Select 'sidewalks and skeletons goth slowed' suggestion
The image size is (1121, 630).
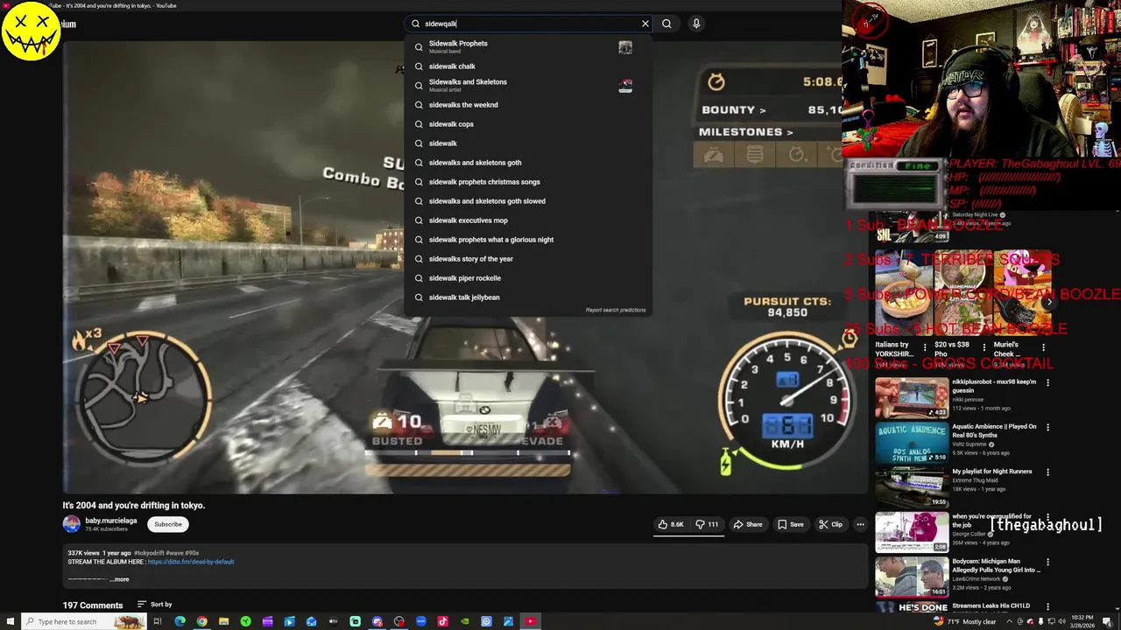click(527, 201)
